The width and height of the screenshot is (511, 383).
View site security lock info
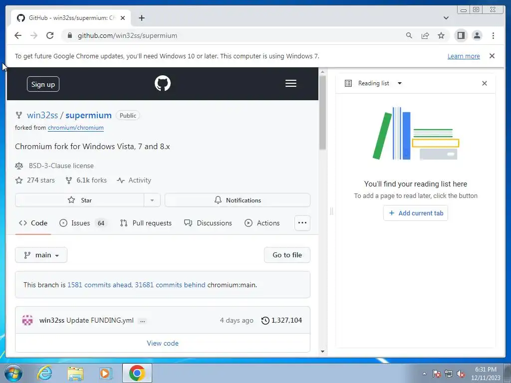tap(69, 35)
